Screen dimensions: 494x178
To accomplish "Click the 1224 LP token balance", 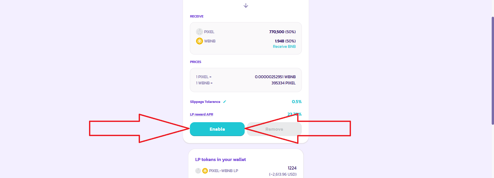I will coord(292,168).
